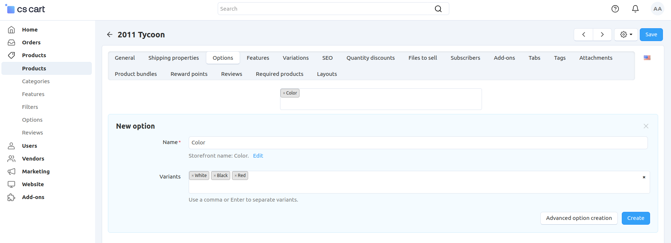Go to the next product

pyautogui.click(x=602, y=34)
